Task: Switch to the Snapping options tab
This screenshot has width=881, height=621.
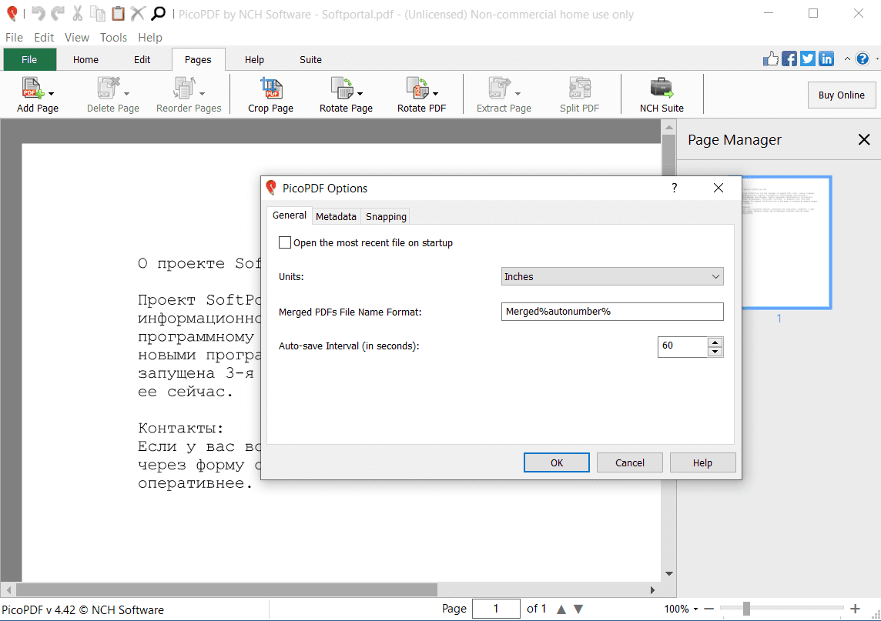Action: pyautogui.click(x=386, y=217)
